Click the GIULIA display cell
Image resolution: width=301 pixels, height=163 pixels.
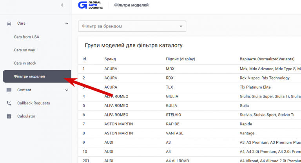[172, 96]
